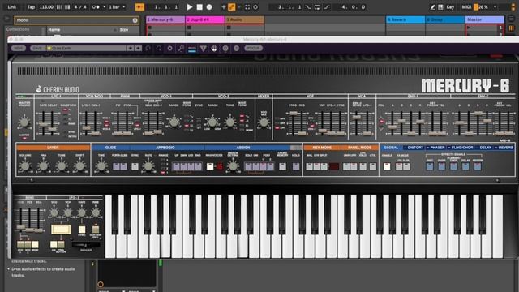Click the Layer VOLUME knob
The width and height of the screenshot is (519, 292).
coord(25,165)
